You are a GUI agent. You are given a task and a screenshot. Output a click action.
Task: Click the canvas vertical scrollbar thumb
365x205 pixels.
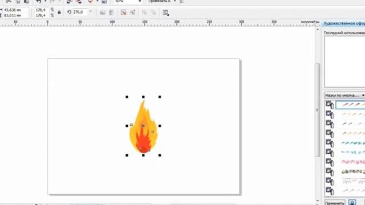[317, 110]
